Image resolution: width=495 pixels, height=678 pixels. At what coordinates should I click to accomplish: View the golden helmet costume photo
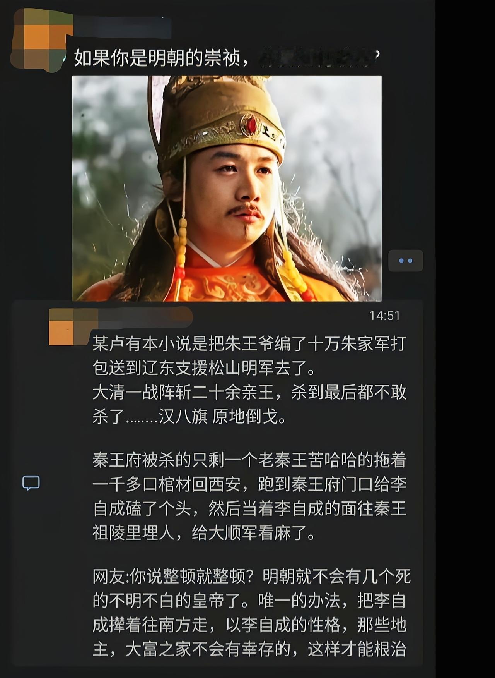227,188
